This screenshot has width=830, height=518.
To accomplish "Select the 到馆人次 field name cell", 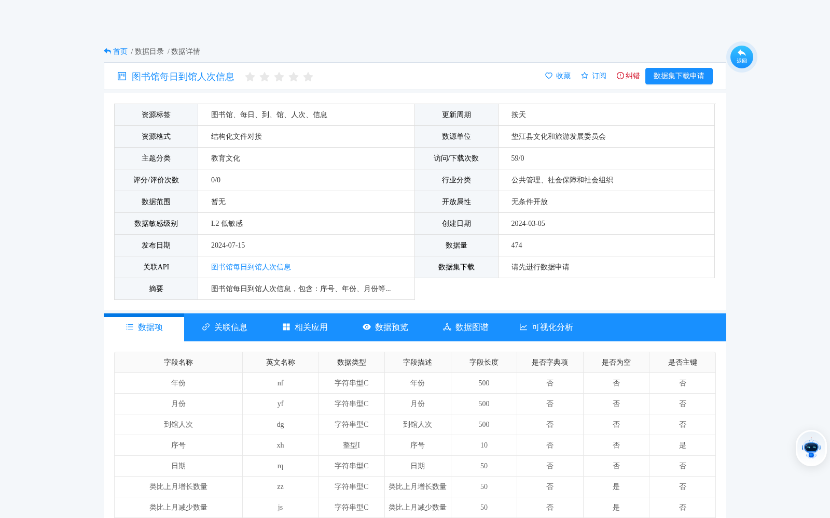I will click(x=178, y=424).
